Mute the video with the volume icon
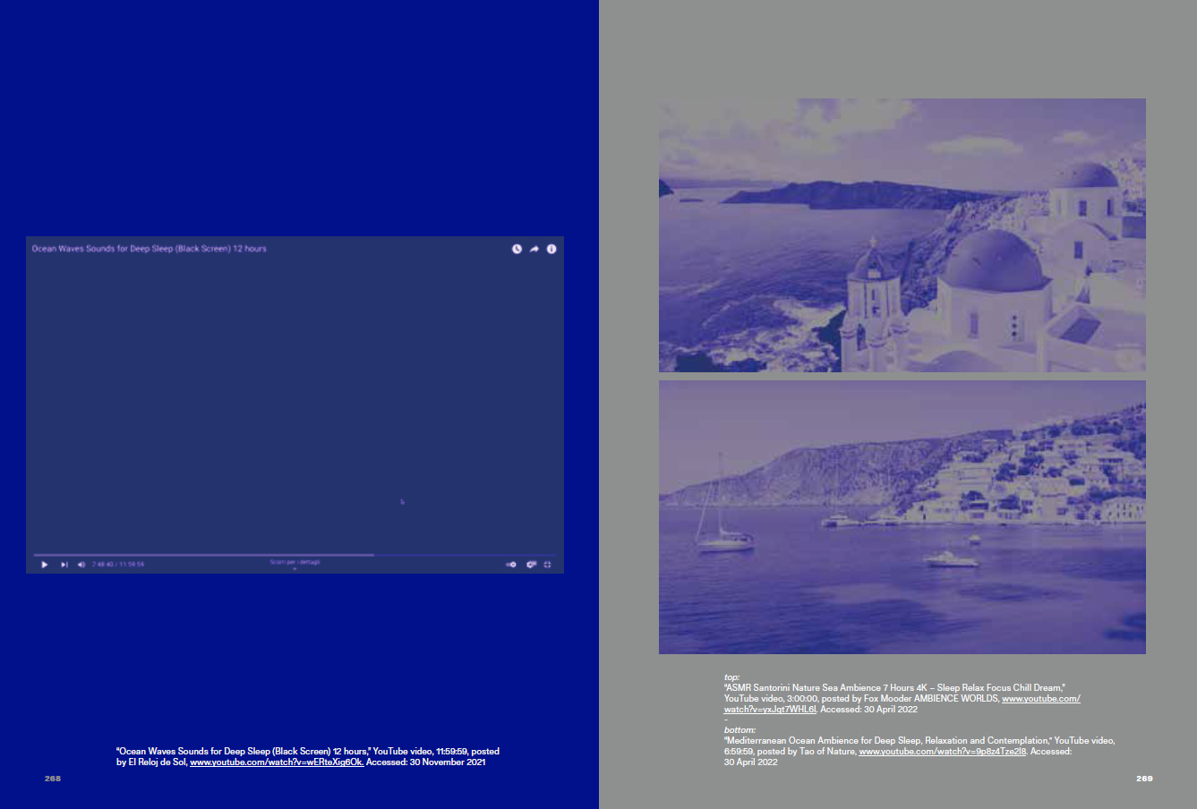Image resolution: width=1197 pixels, height=809 pixels. pyautogui.click(x=81, y=565)
